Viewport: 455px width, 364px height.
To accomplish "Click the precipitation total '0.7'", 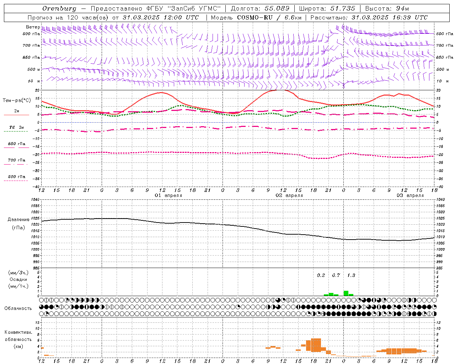I will (x=336, y=275).
